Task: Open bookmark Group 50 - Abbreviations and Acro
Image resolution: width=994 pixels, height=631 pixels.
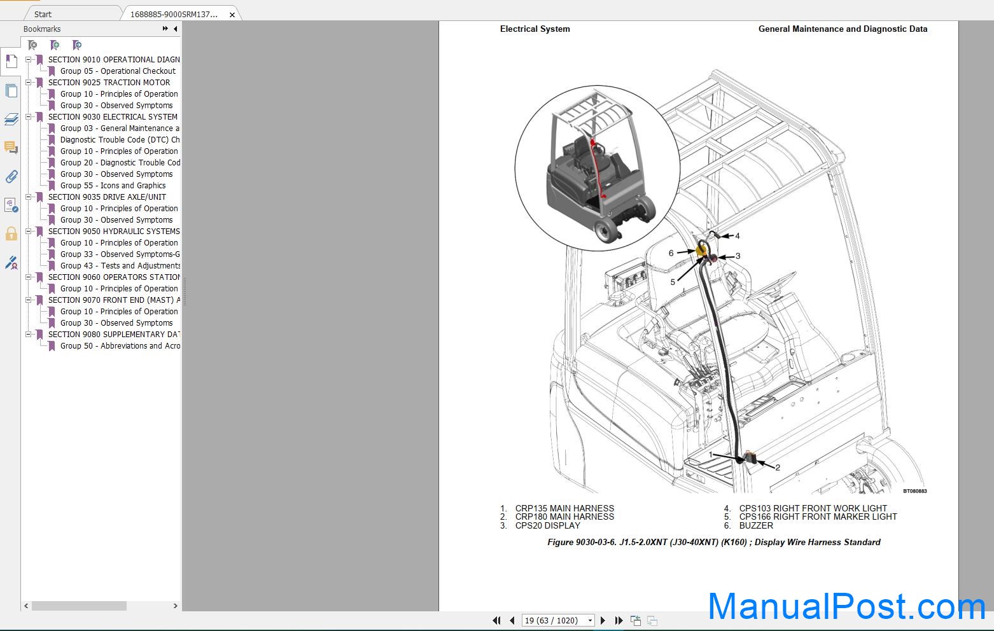Action: click(120, 346)
